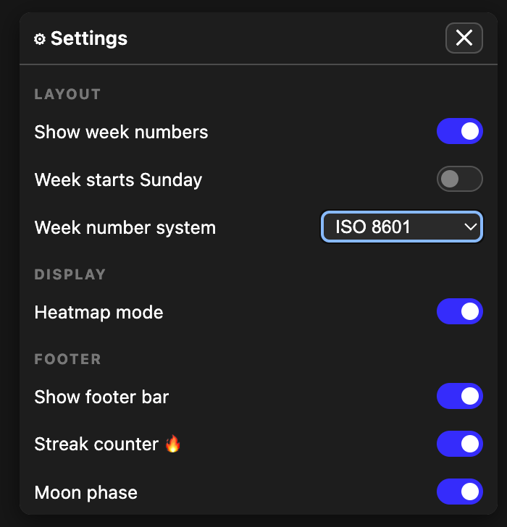507x527 pixels.
Task: Disable the Moon phase switch
Action: click(x=459, y=492)
